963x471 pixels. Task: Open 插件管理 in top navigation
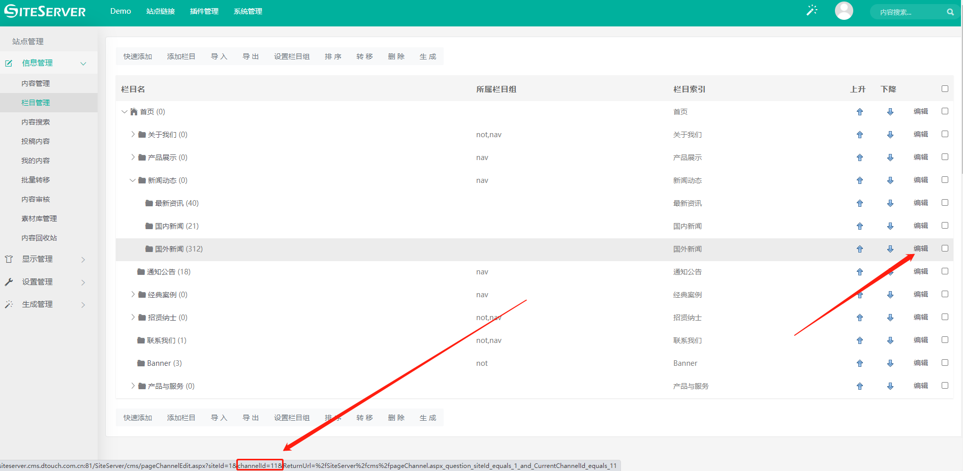click(204, 11)
